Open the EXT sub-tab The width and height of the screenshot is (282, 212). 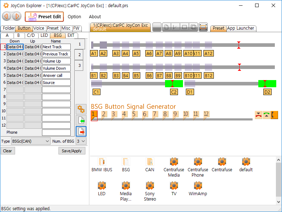pyautogui.click(x=71, y=35)
